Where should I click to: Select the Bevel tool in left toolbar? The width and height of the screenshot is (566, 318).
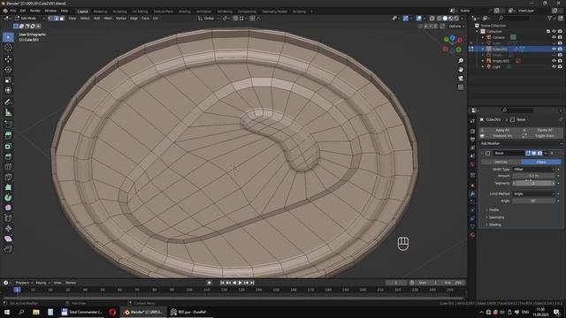coord(8,156)
